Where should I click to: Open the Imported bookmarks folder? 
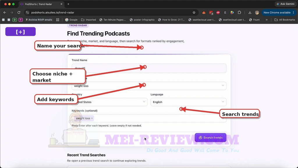(88, 20)
